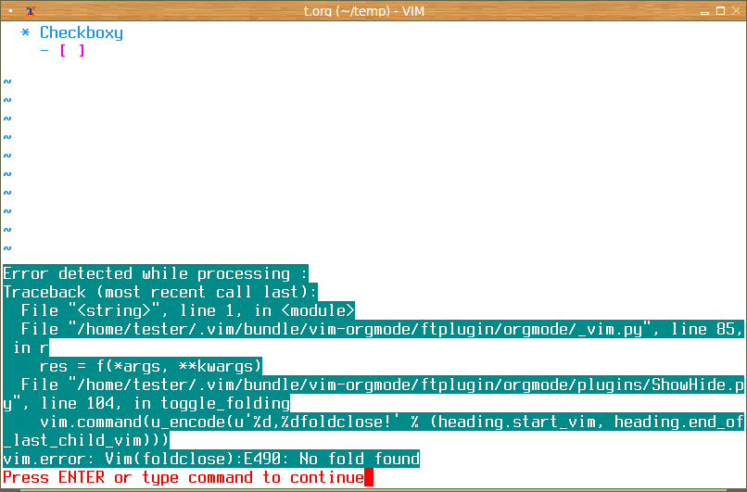Image resolution: width=747 pixels, height=492 pixels.
Task: Click the Vim application icon in title bar
Action: pos(31,10)
